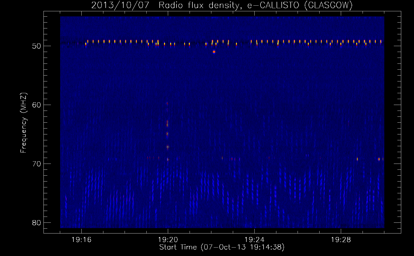
Task: Click the 19:16 time tick label
Action: pos(81,240)
